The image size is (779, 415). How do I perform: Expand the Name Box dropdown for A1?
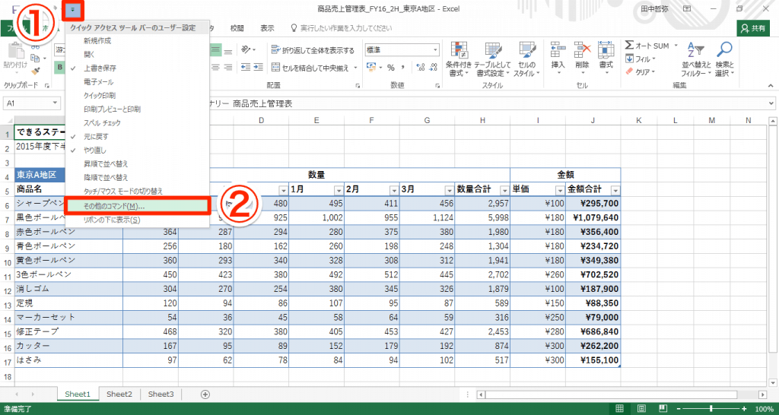tap(56, 103)
